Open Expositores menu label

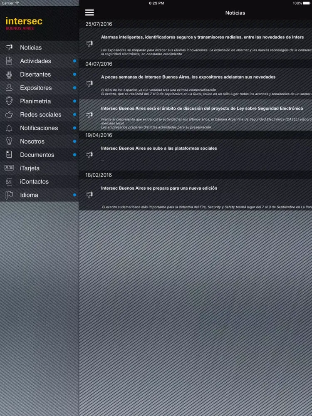[x=36, y=88]
